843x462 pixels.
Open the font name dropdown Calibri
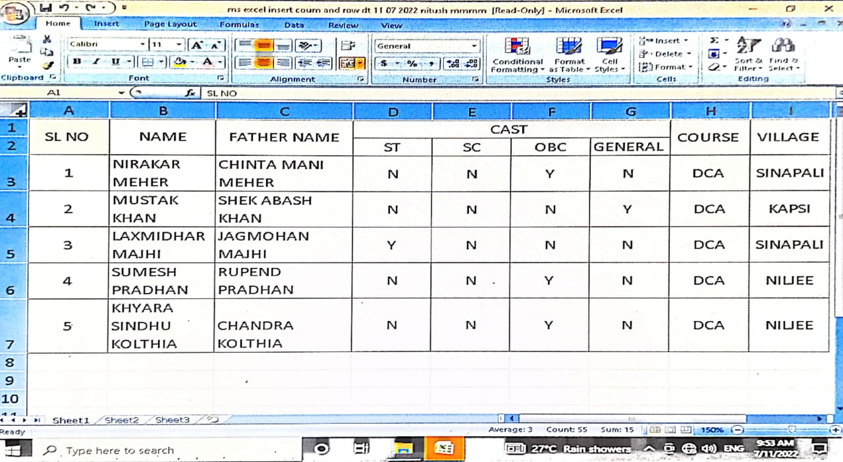tap(142, 45)
